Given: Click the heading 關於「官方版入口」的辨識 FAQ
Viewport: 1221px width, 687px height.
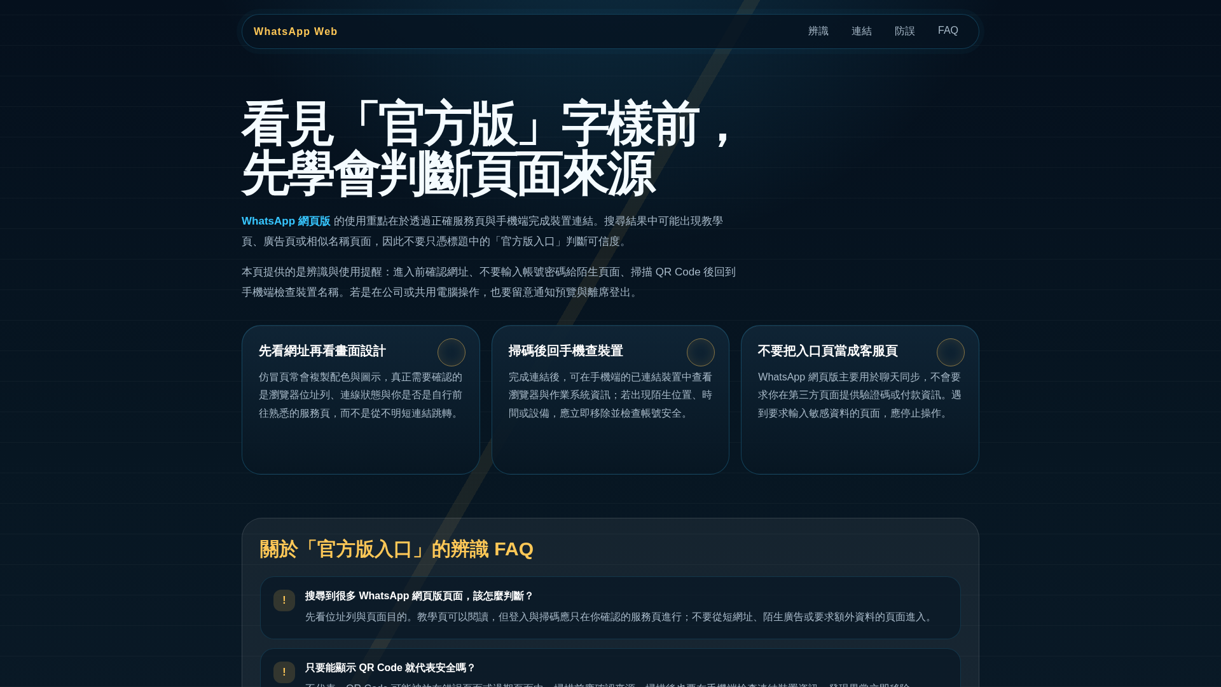Looking at the screenshot, I should pos(397,549).
